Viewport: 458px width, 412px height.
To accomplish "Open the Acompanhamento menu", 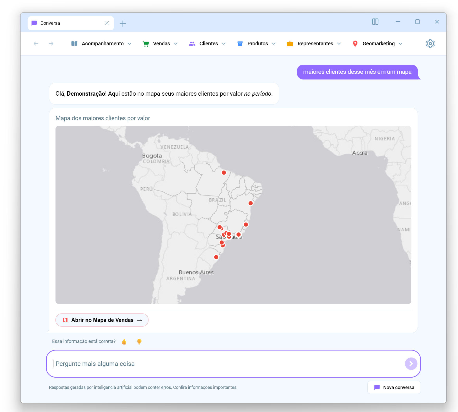I will pos(102,44).
